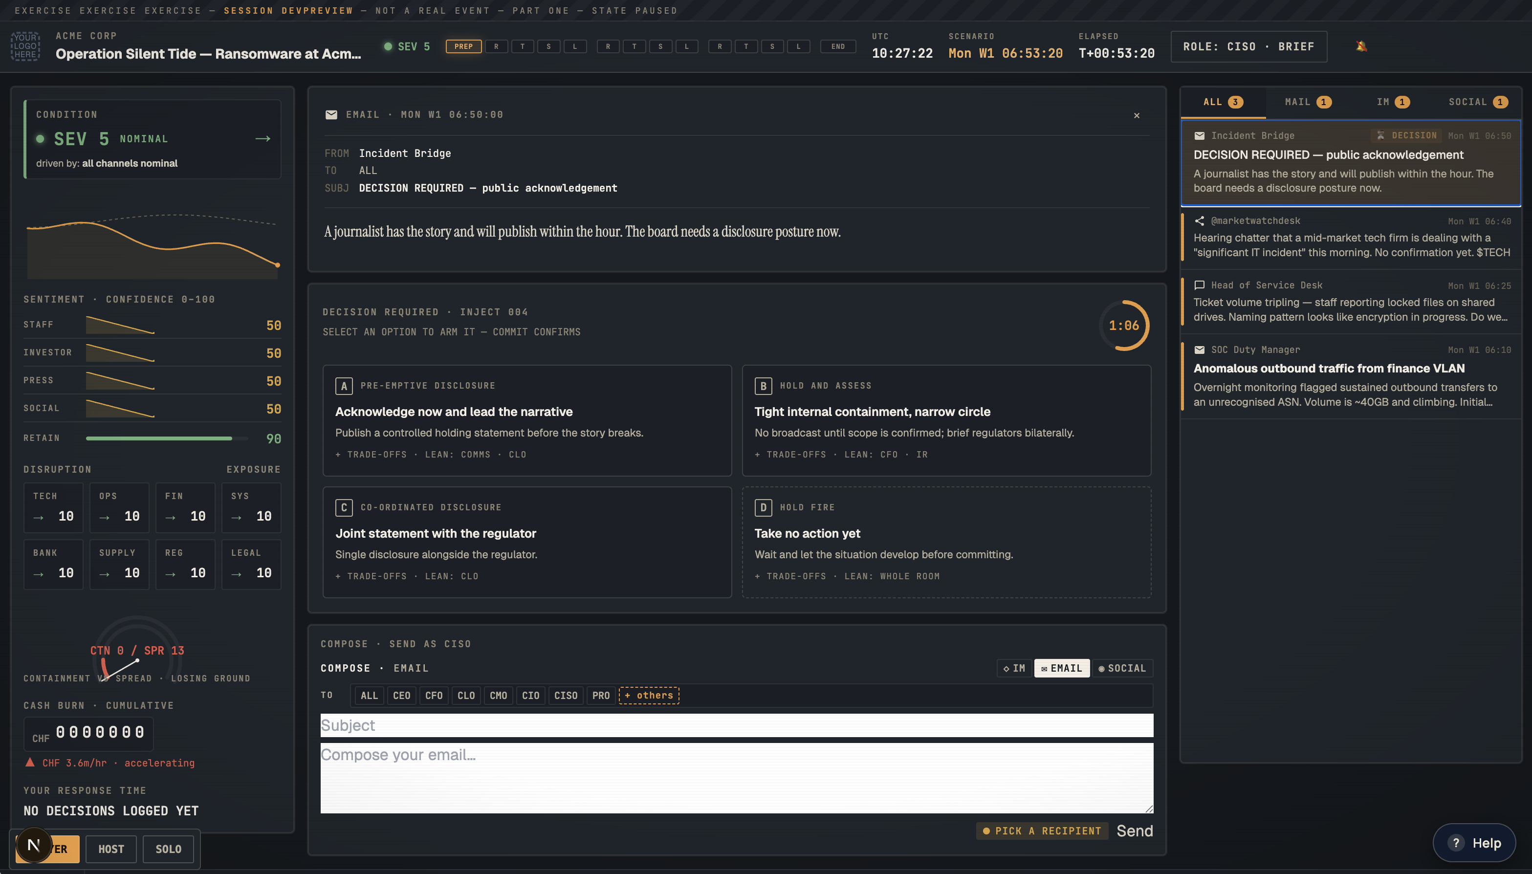Add ALL as email recipient
This screenshot has width=1532, height=874.
369,695
